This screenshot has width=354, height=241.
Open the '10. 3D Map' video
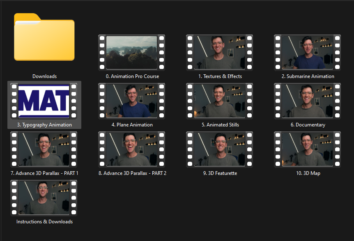pos(307,149)
